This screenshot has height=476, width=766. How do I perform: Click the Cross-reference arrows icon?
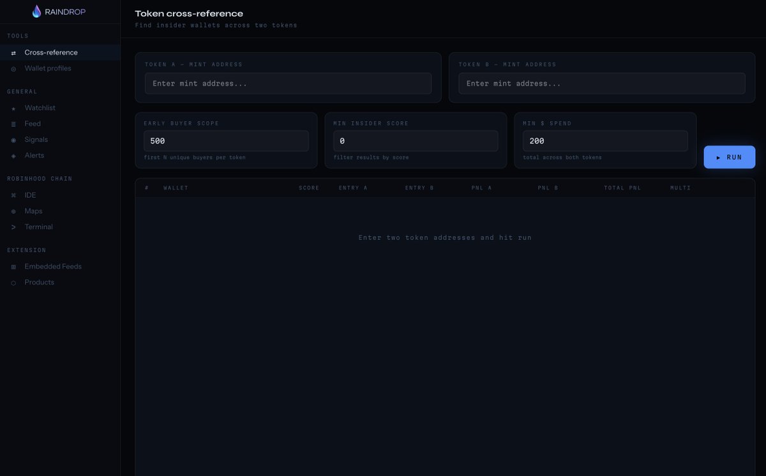pyautogui.click(x=13, y=53)
